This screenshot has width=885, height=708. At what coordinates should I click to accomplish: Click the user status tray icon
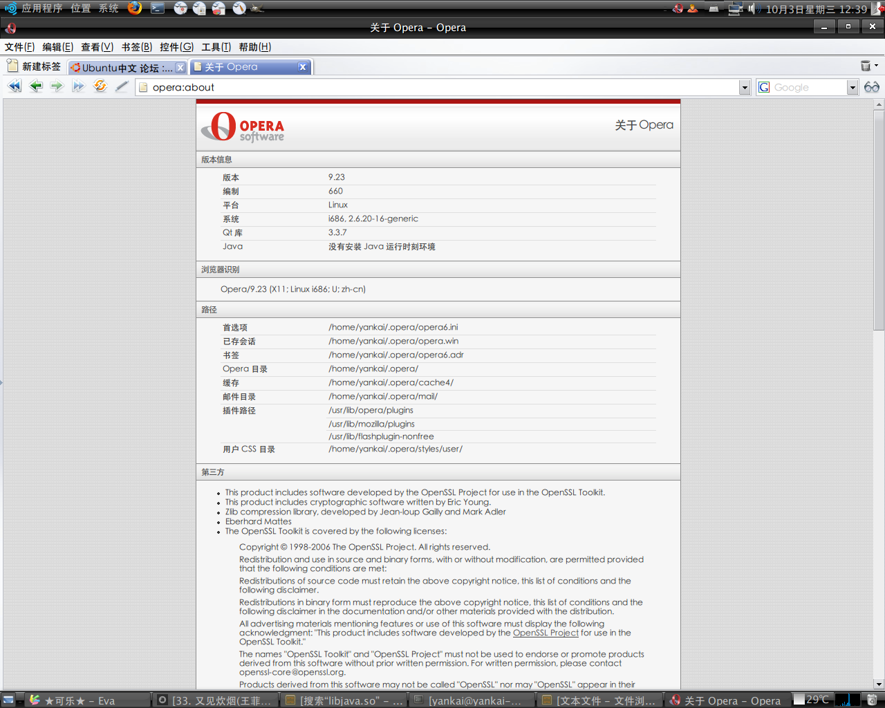[692, 9]
